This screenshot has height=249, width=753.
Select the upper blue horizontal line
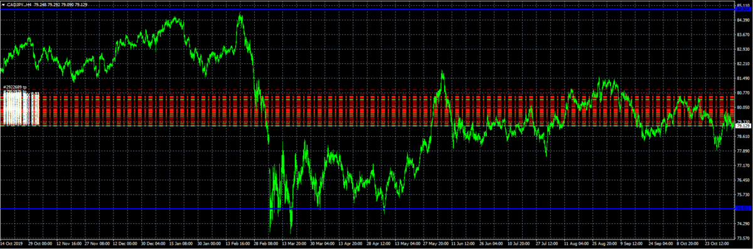pos(366,9)
